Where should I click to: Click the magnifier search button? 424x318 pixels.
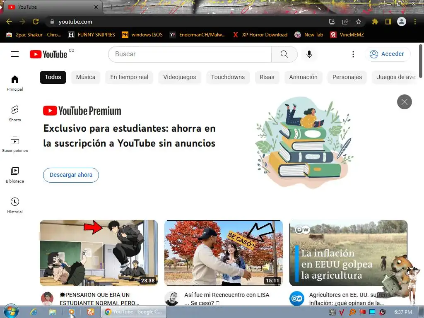pyautogui.click(x=284, y=54)
